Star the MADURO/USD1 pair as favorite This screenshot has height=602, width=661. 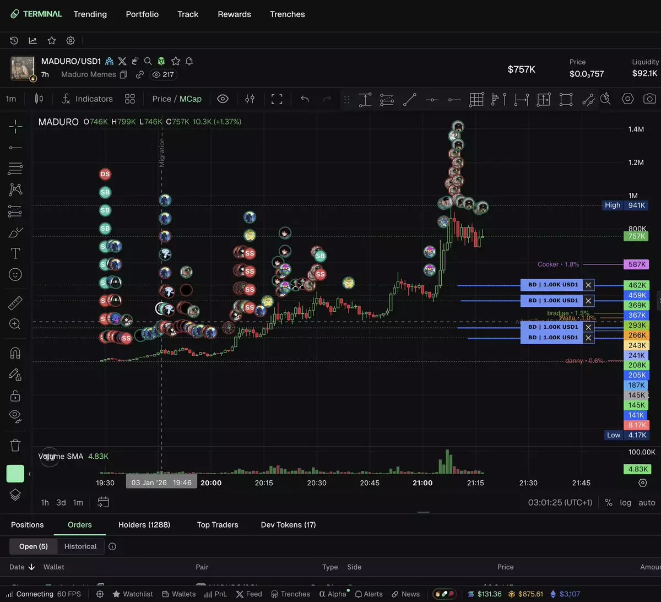[176, 61]
